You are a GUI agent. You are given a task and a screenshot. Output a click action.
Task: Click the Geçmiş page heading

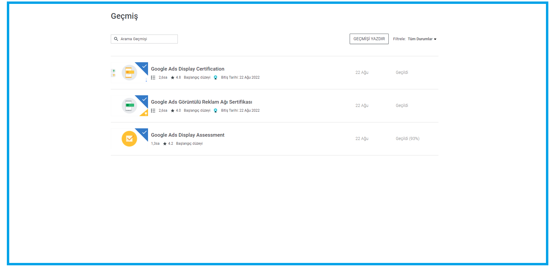(x=125, y=16)
